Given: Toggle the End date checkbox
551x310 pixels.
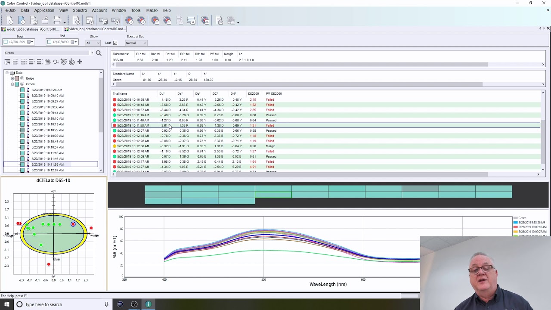Looking at the screenshot, I should click(x=49, y=42).
